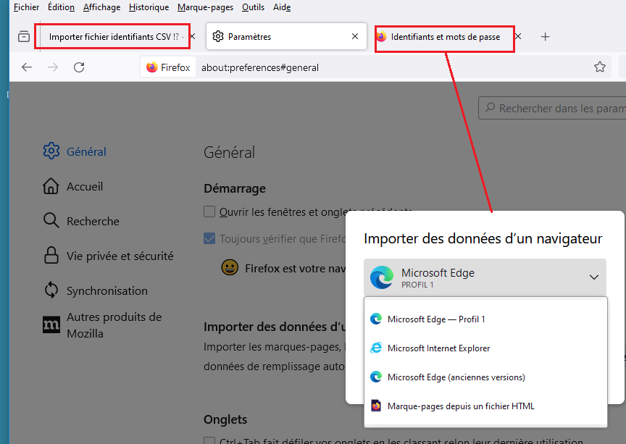Open Vie privée et sécurité category
The height and width of the screenshot is (444, 626).
(108, 256)
